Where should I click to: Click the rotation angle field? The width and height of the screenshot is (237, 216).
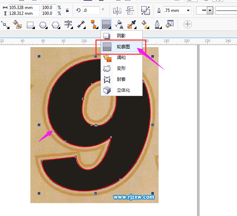pos(91,10)
